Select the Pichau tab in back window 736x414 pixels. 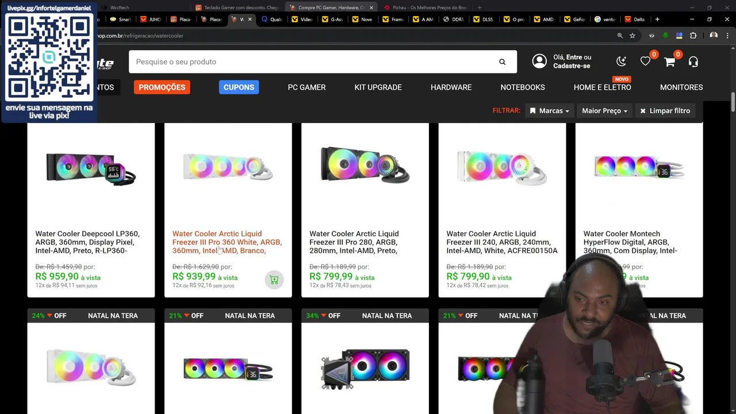click(425, 7)
